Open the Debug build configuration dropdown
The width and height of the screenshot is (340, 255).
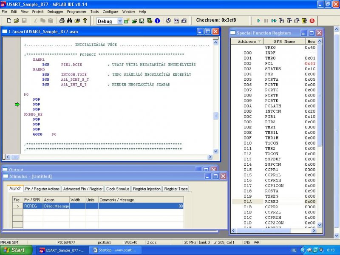120,21
